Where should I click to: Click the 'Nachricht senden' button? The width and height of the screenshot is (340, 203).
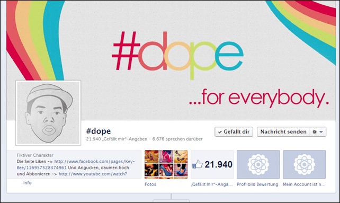(x=283, y=132)
